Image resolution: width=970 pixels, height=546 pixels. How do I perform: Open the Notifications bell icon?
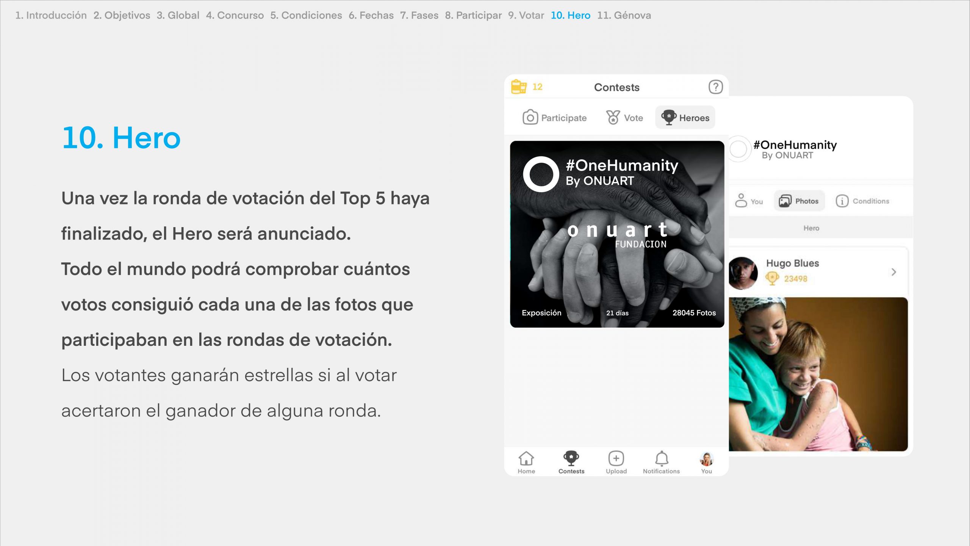point(662,459)
